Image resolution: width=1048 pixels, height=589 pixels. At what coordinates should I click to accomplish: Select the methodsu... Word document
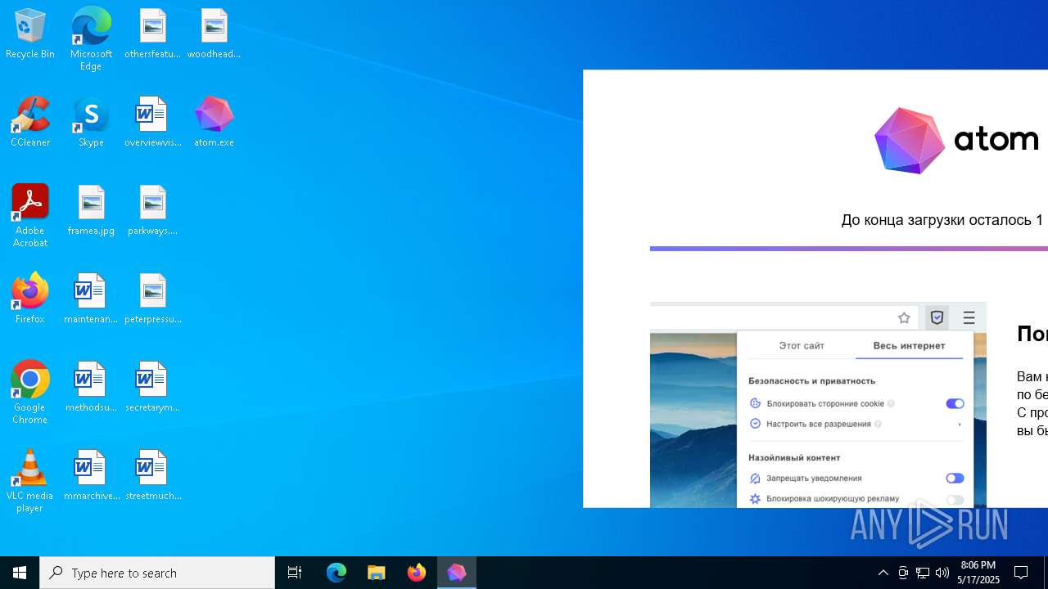coord(91,387)
